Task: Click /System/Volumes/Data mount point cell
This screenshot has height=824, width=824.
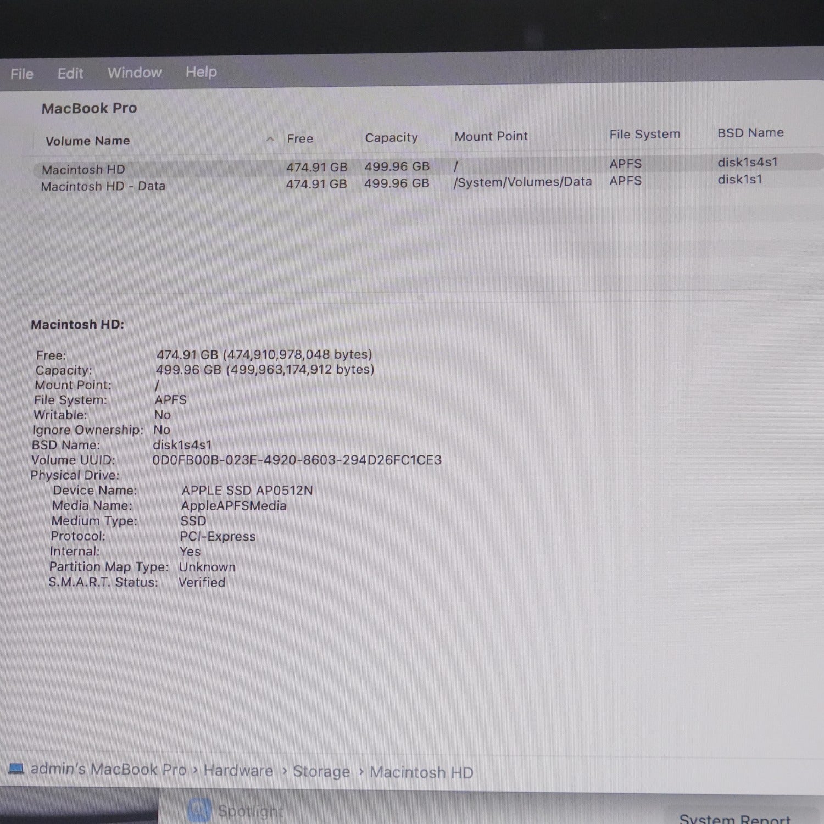Action: (522, 182)
